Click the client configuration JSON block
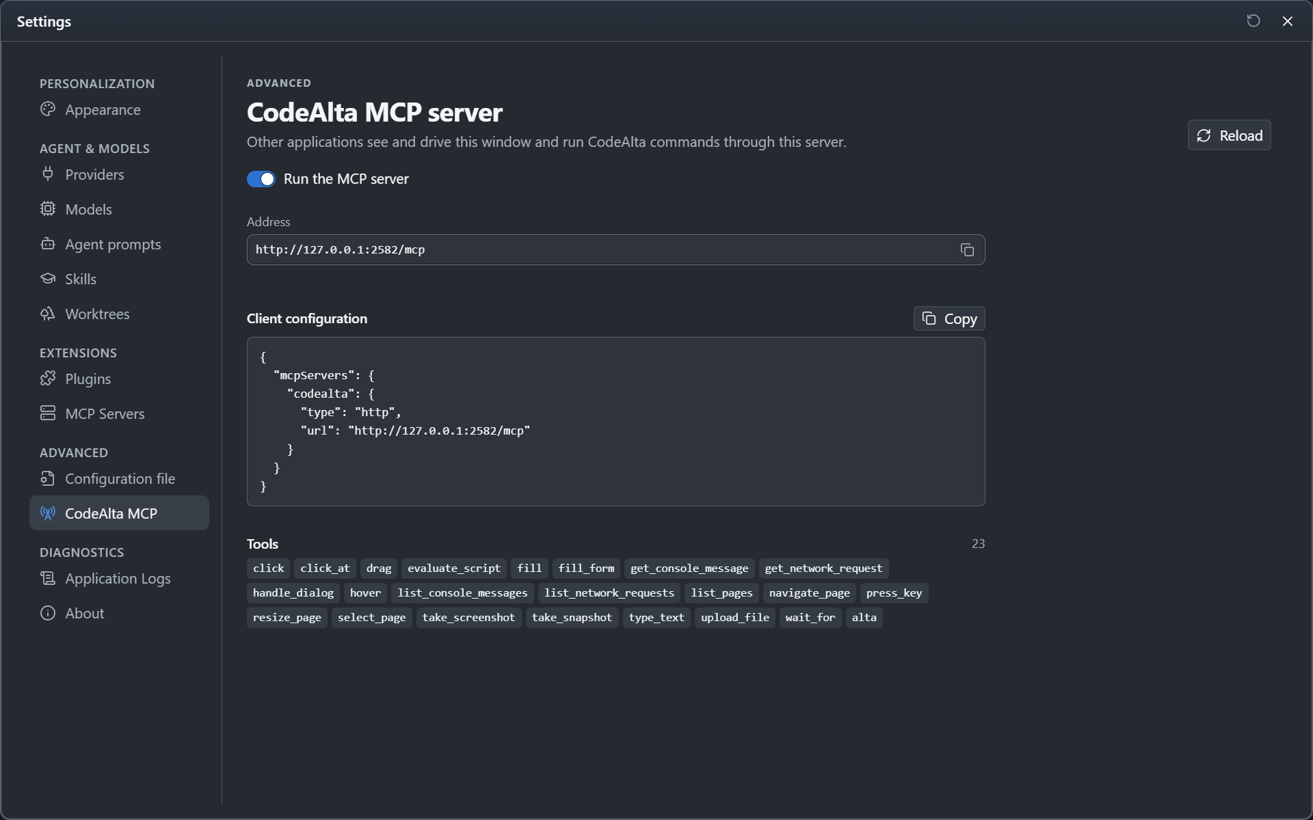1313x820 pixels. tap(616, 422)
